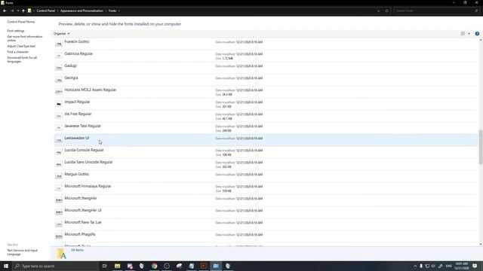This screenshot has width=483, height=271.
Task: Select the Impact Regular font name
Action: [77, 102]
